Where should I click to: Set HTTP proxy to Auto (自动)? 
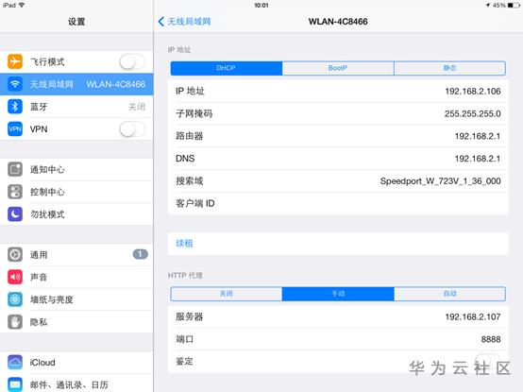(449, 294)
